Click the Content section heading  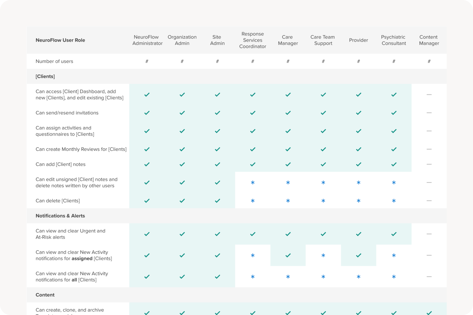[45, 295]
